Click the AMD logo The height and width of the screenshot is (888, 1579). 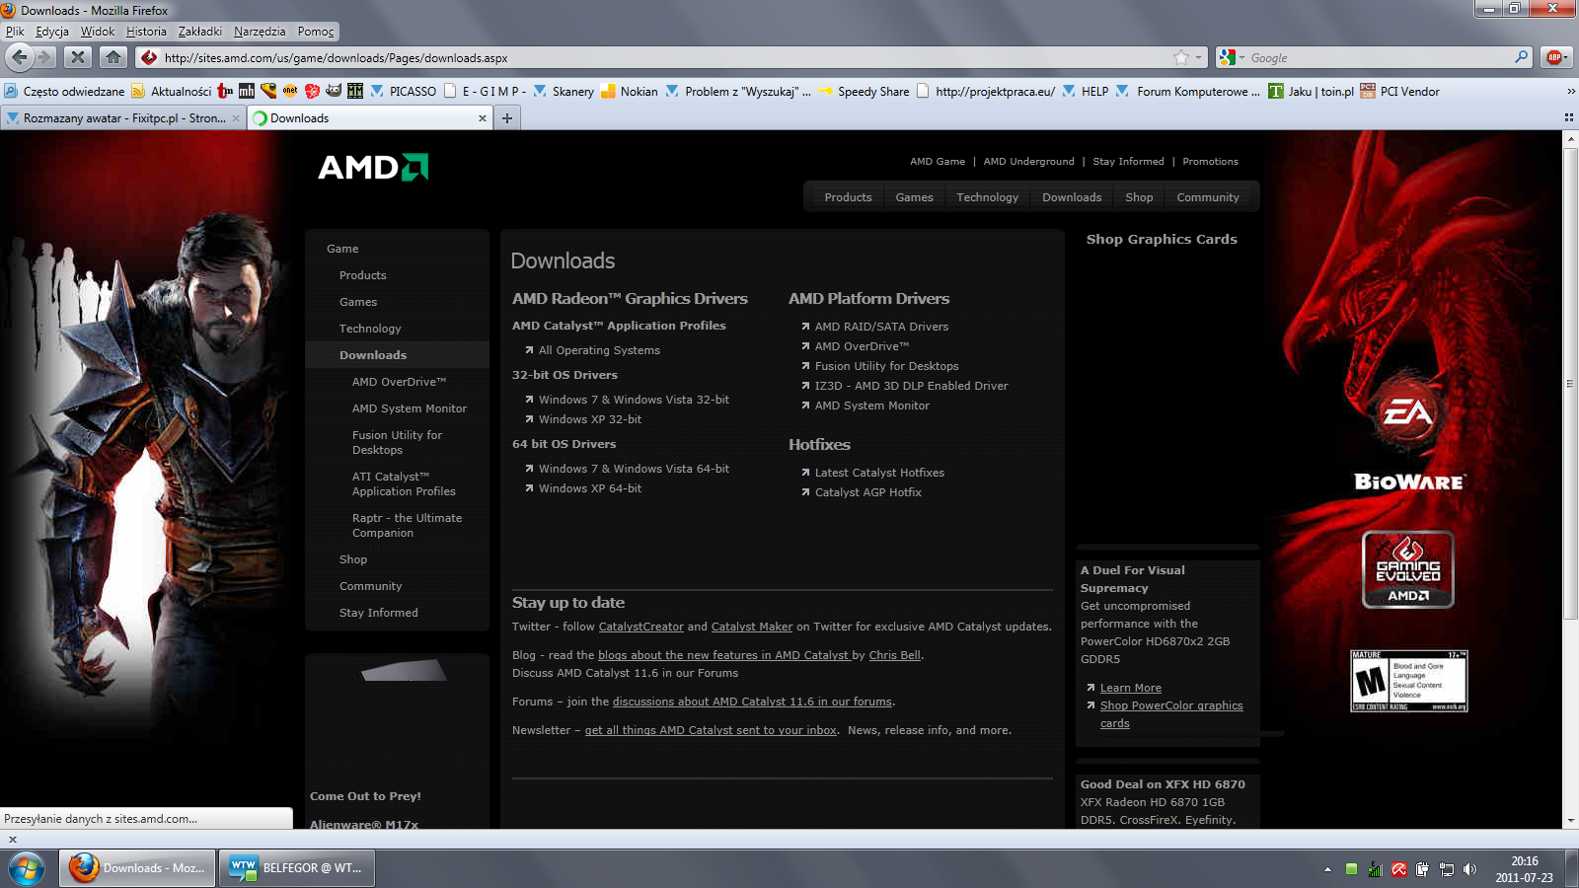point(373,167)
